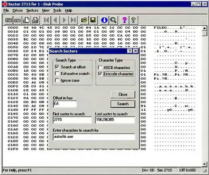Open the View menu

[46, 10]
